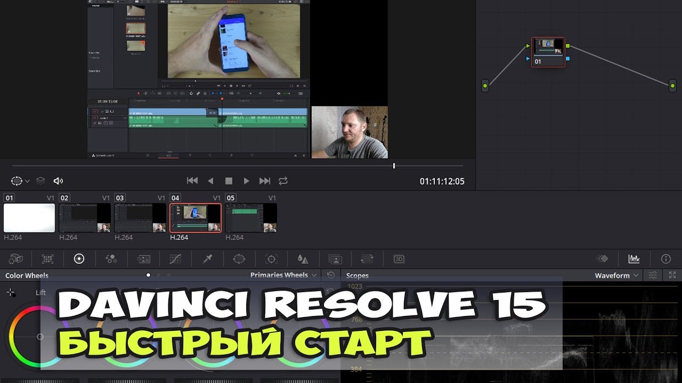Jump to the last frame

pyautogui.click(x=265, y=181)
